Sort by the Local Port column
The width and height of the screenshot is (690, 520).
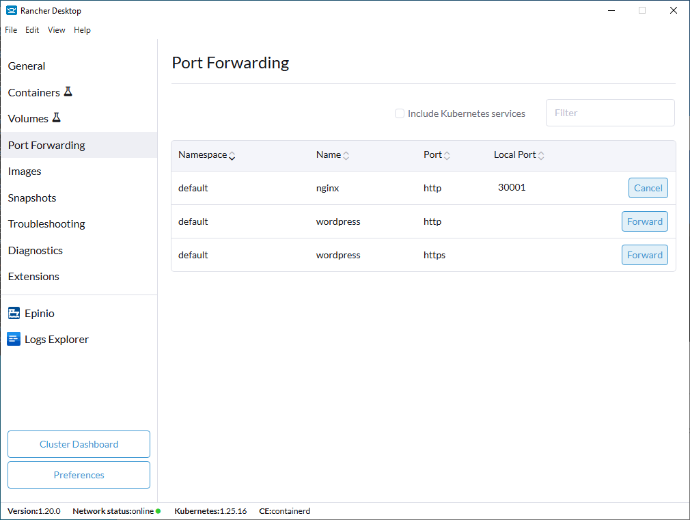pos(540,156)
